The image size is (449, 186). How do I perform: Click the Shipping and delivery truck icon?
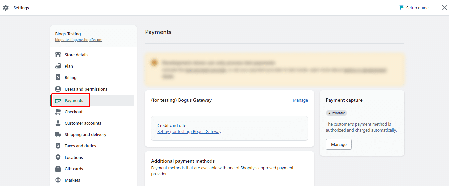click(58, 134)
